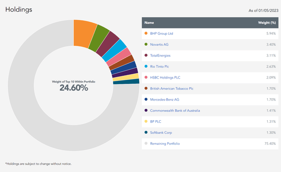Click the 5.94% weight value
The width and height of the screenshot is (281, 172).
point(271,33)
